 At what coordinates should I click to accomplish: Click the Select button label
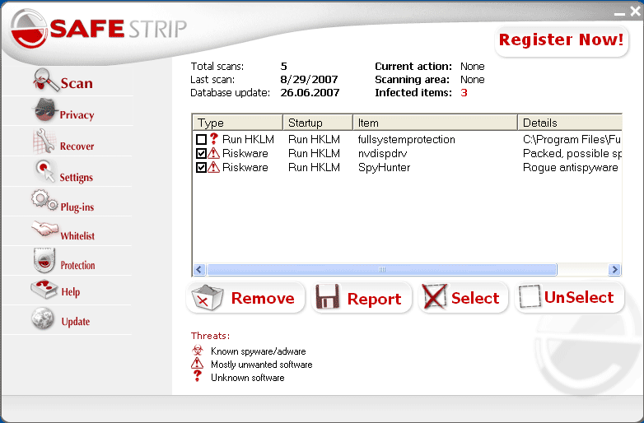[475, 298]
